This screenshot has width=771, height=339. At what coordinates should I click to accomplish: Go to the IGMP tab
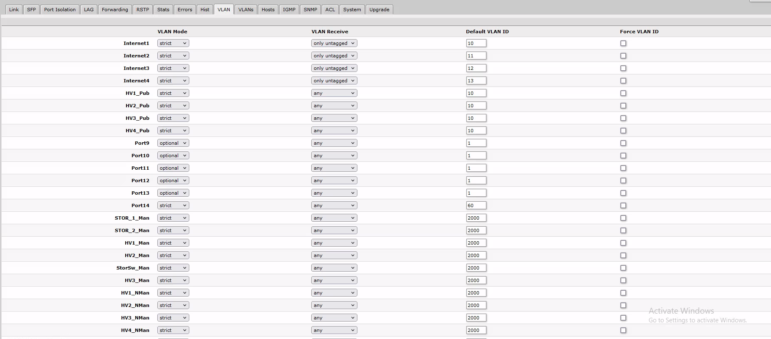[x=289, y=10]
